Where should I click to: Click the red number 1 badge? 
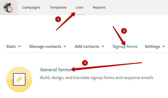58,19
